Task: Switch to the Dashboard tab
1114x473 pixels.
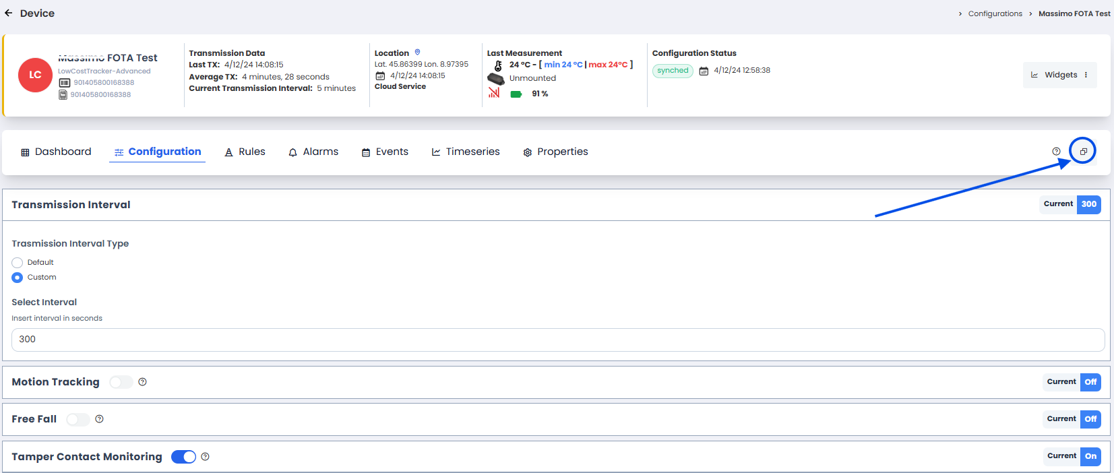Action: [x=57, y=152]
